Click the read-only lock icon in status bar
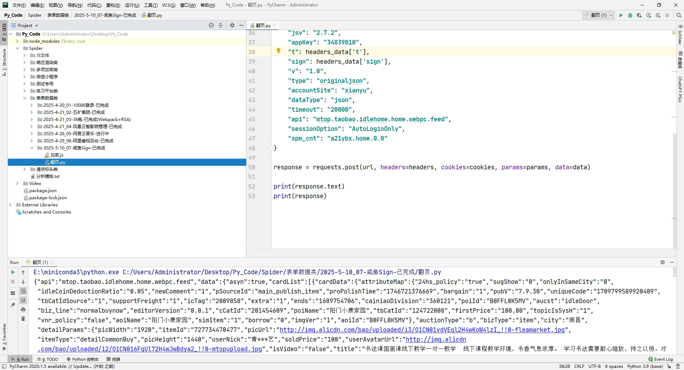The height and width of the screenshot is (370, 684). (669, 366)
